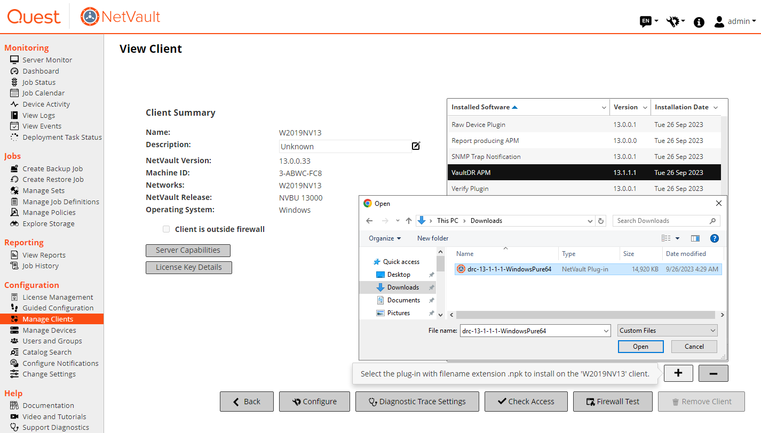Open Version column dropdown arrow
This screenshot has height=433, width=761.
[645, 107]
